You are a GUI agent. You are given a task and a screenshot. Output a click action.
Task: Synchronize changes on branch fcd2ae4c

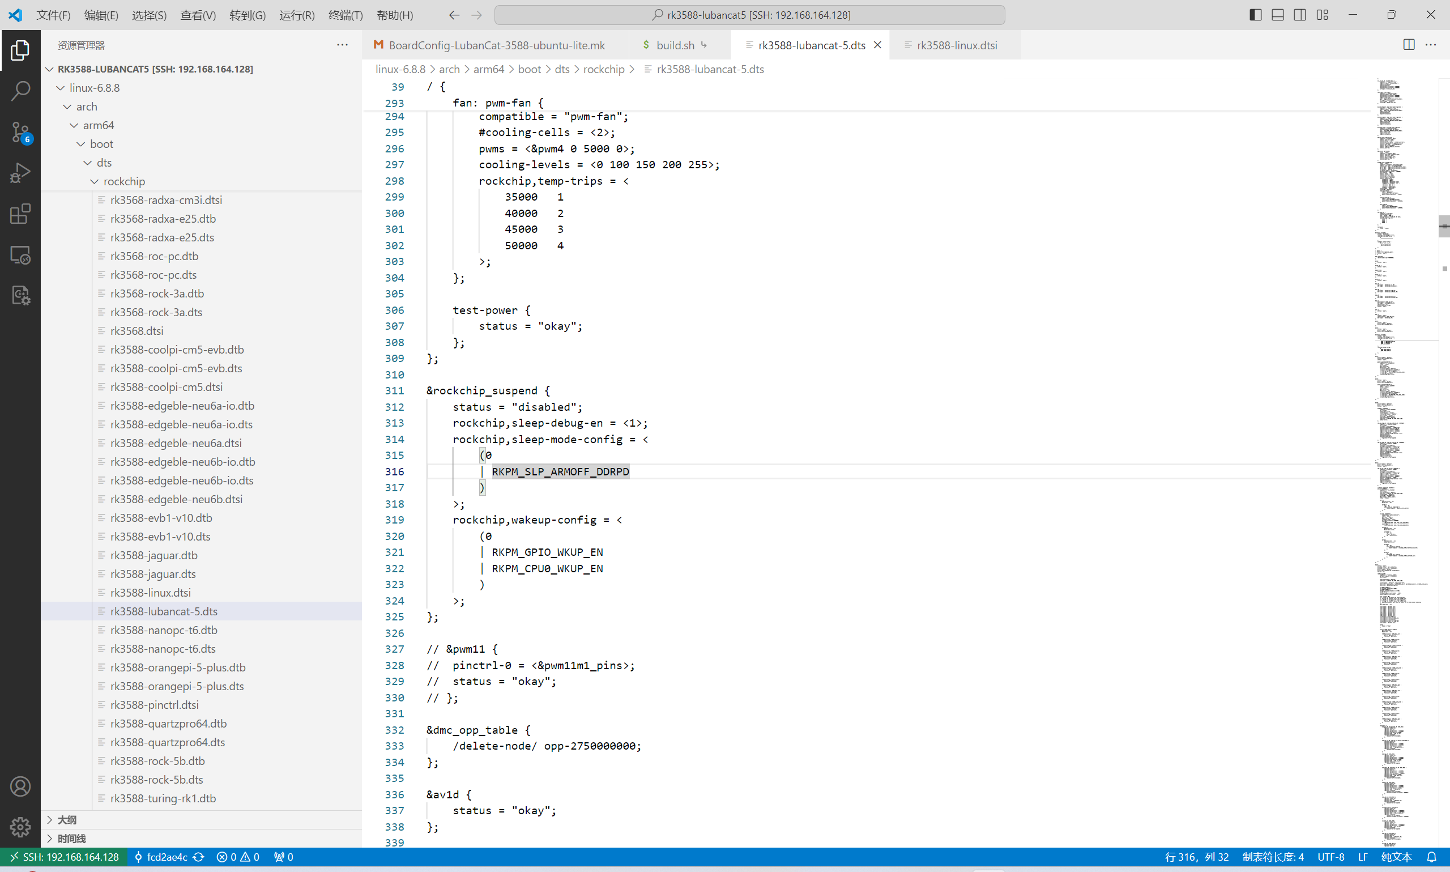pyautogui.click(x=198, y=857)
